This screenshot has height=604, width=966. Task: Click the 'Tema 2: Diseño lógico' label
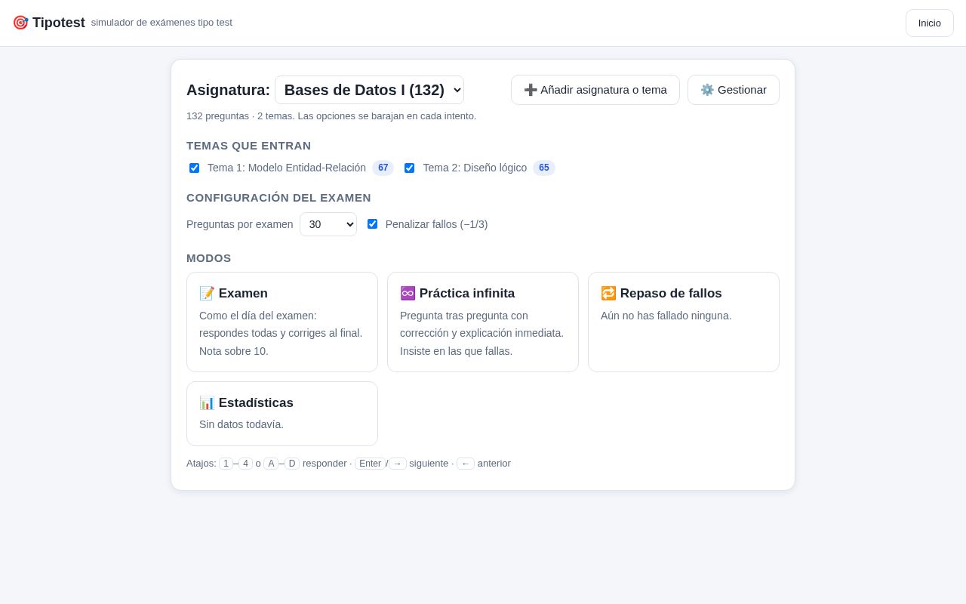[x=475, y=168]
